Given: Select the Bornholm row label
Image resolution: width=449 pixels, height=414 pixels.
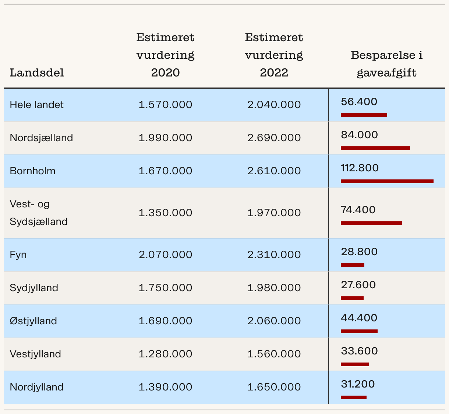Looking at the screenshot, I should pos(32,171).
